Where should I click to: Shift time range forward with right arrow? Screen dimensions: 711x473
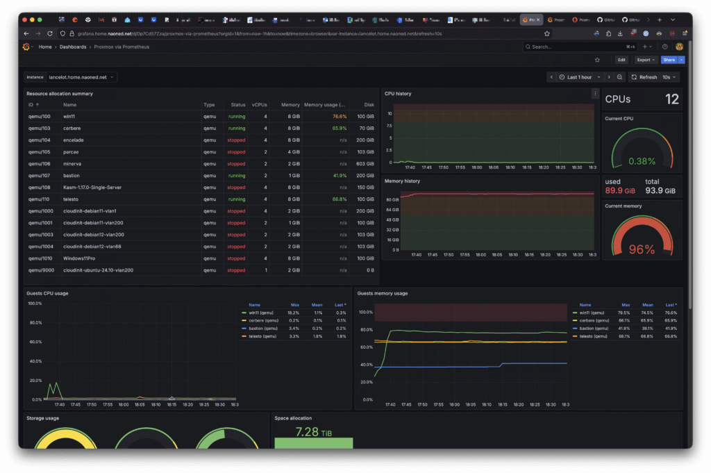(608, 77)
